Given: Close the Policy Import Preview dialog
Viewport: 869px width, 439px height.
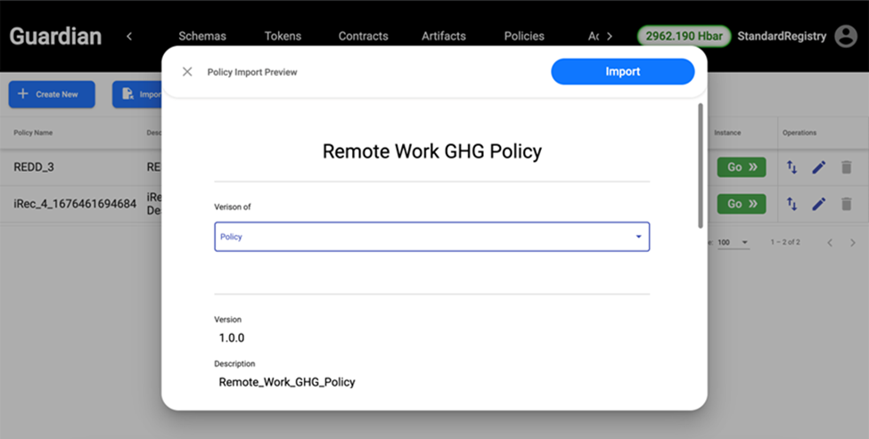Looking at the screenshot, I should point(187,72).
